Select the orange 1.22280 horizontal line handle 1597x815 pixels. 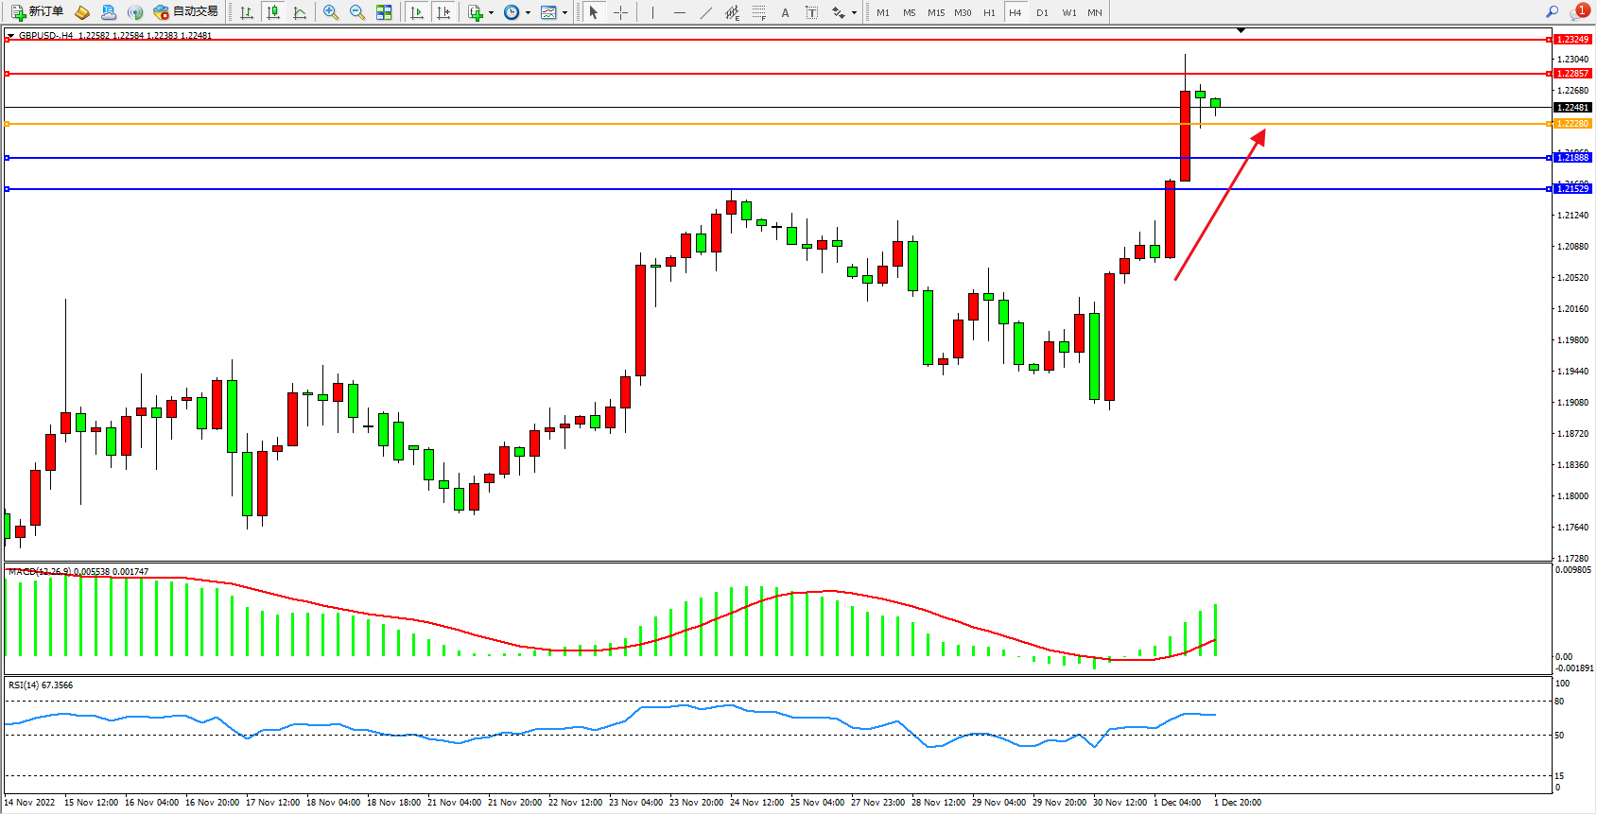[x=8, y=124]
